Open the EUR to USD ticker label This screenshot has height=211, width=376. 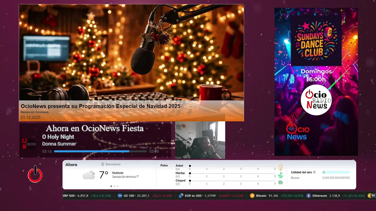(x=193, y=196)
